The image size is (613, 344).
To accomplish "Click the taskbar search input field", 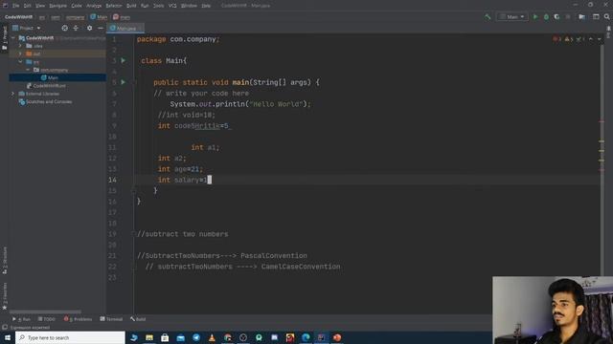I will 70,337.
